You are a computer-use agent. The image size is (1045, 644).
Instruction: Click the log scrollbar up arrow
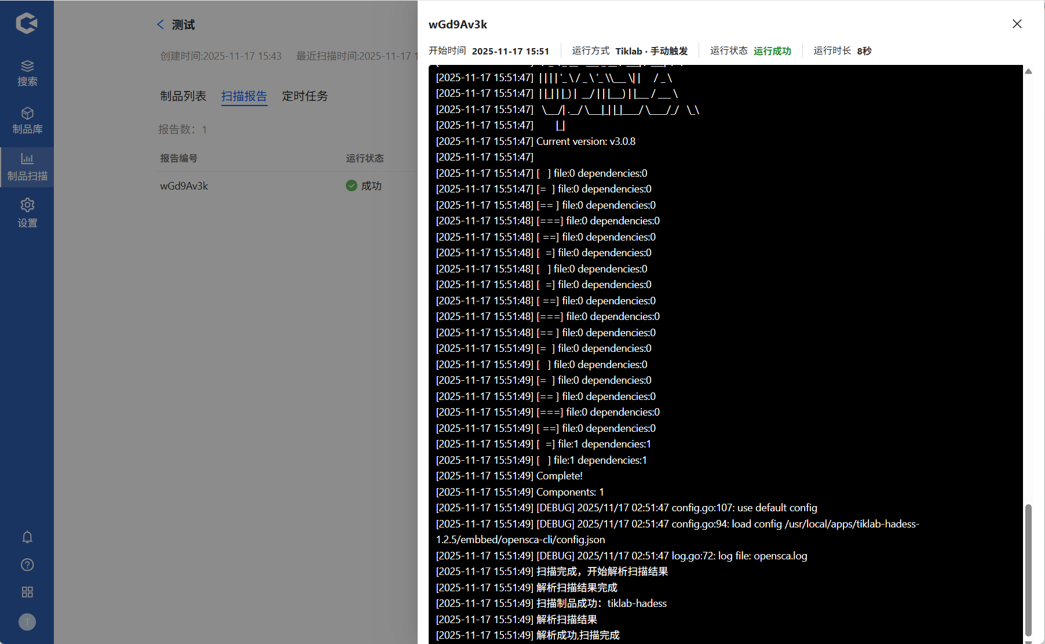point(1029,71)
